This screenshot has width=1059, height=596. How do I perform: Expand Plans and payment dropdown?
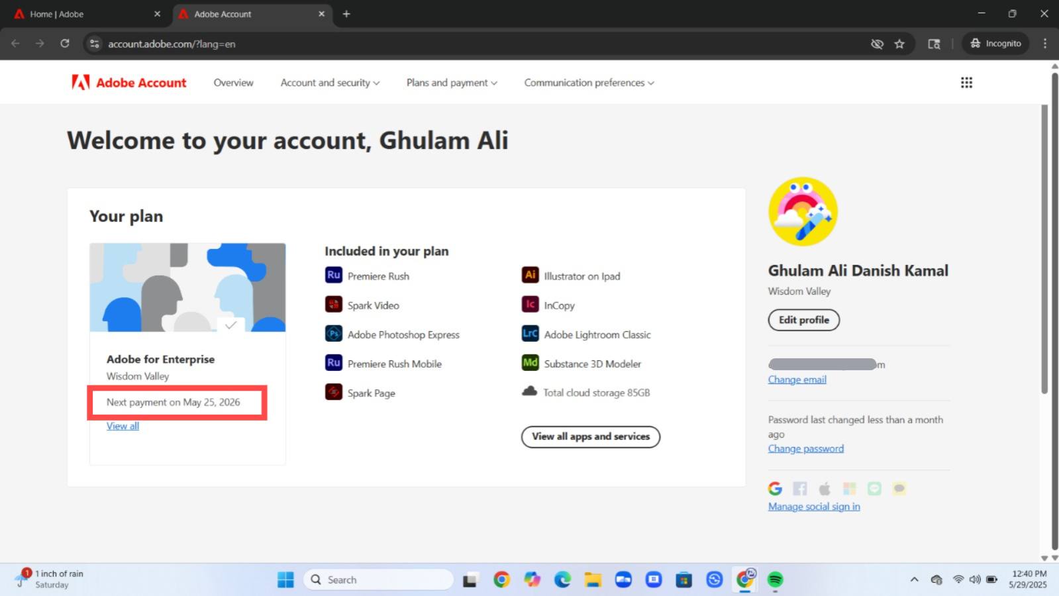(x=452, y=83)
